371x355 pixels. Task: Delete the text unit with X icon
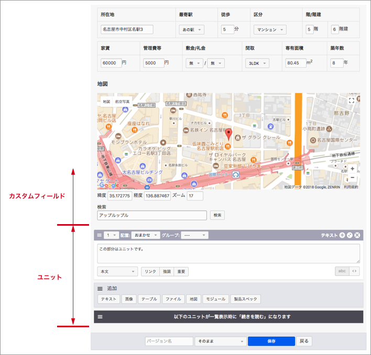coord(357,236)
